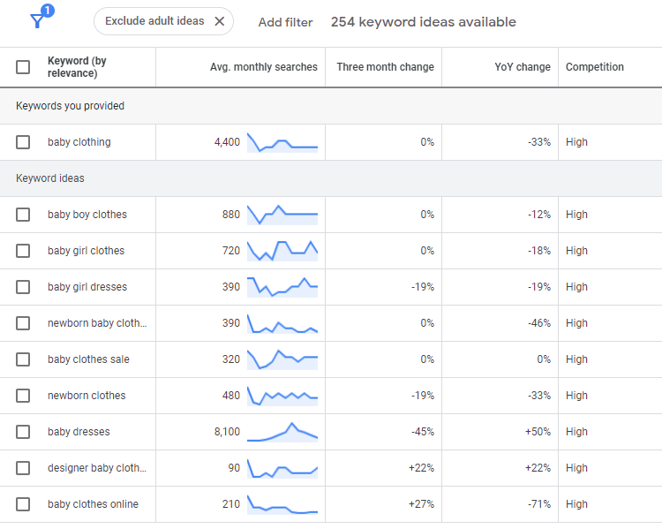Tick the baby dresses row checkbox
This screenshot has height=529, width=662.
coord(23,432)
